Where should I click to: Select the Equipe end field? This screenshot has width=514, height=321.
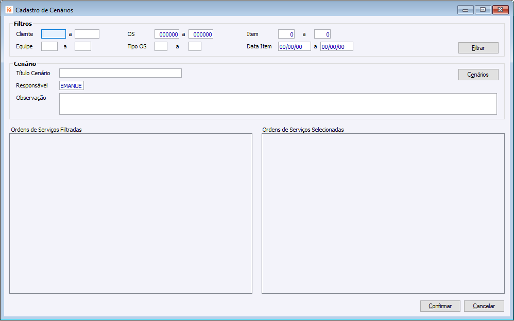click(x=83, y=46)
